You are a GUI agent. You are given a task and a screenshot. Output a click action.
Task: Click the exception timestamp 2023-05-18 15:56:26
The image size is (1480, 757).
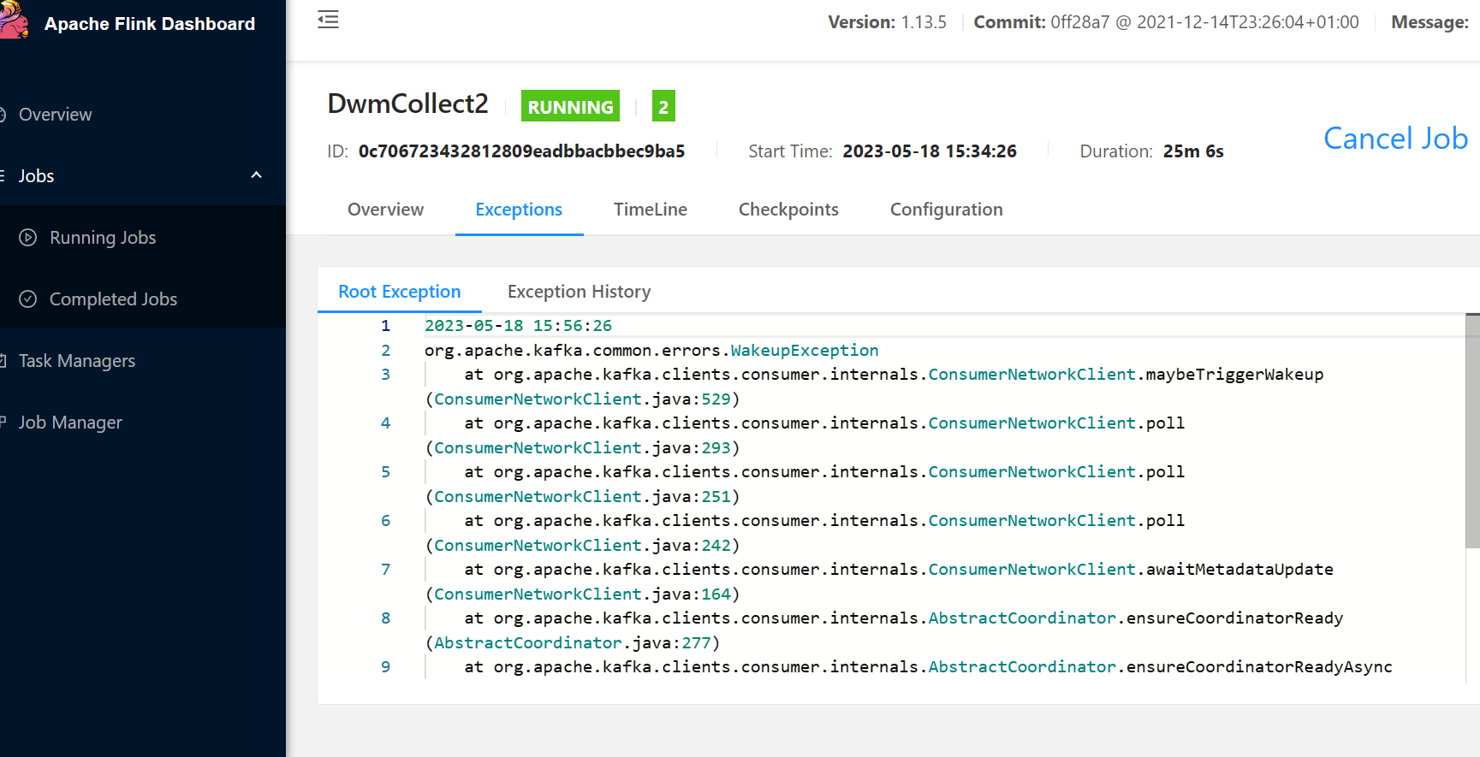(x=518, y=326)
